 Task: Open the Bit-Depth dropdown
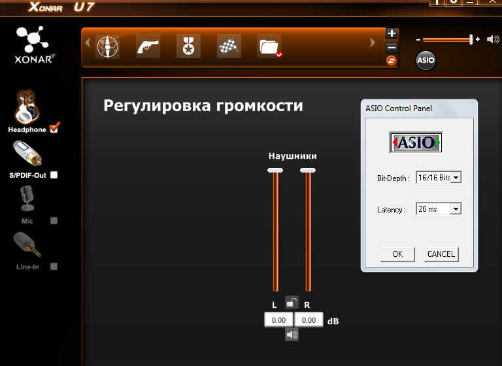point(439,177)
